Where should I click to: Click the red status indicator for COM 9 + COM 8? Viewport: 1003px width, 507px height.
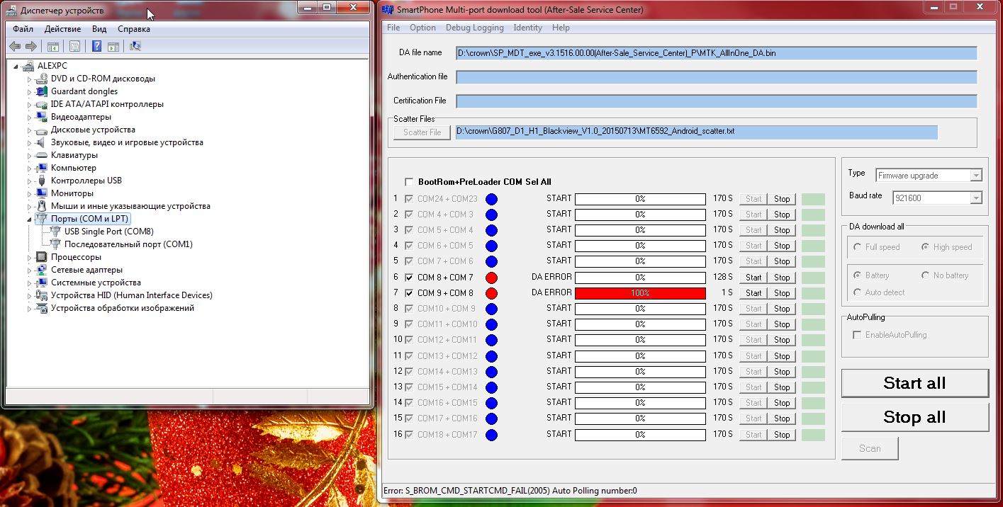(491, 293)
